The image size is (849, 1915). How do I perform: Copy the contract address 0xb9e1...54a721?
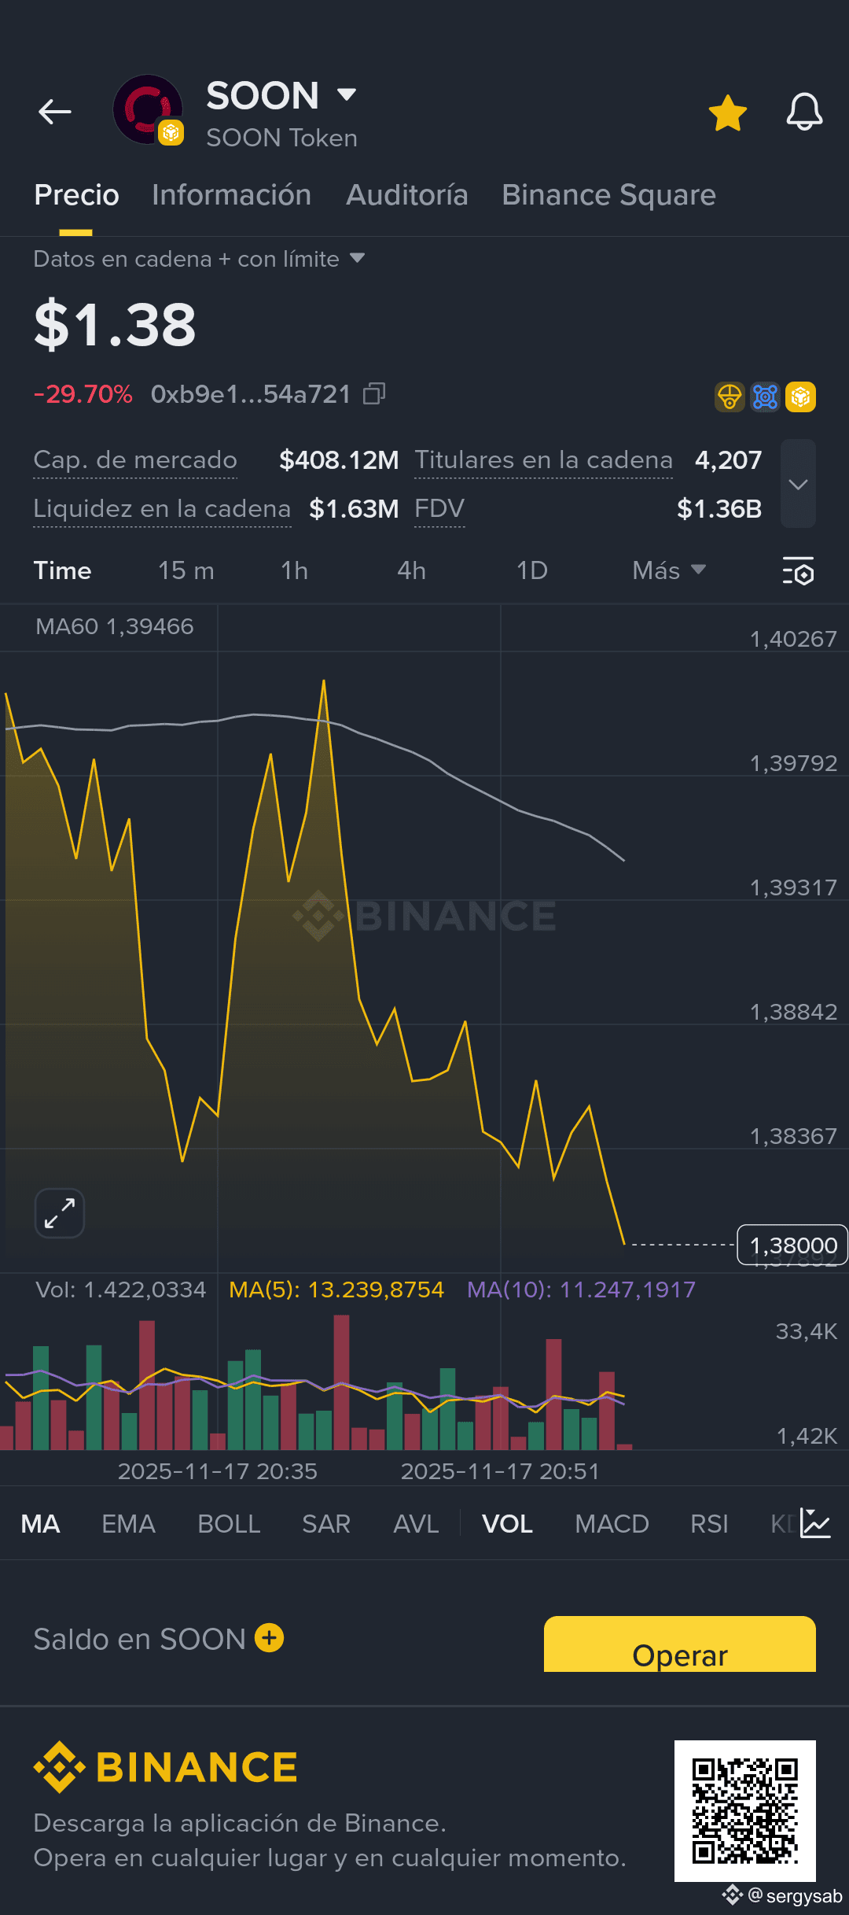point(374,393)
